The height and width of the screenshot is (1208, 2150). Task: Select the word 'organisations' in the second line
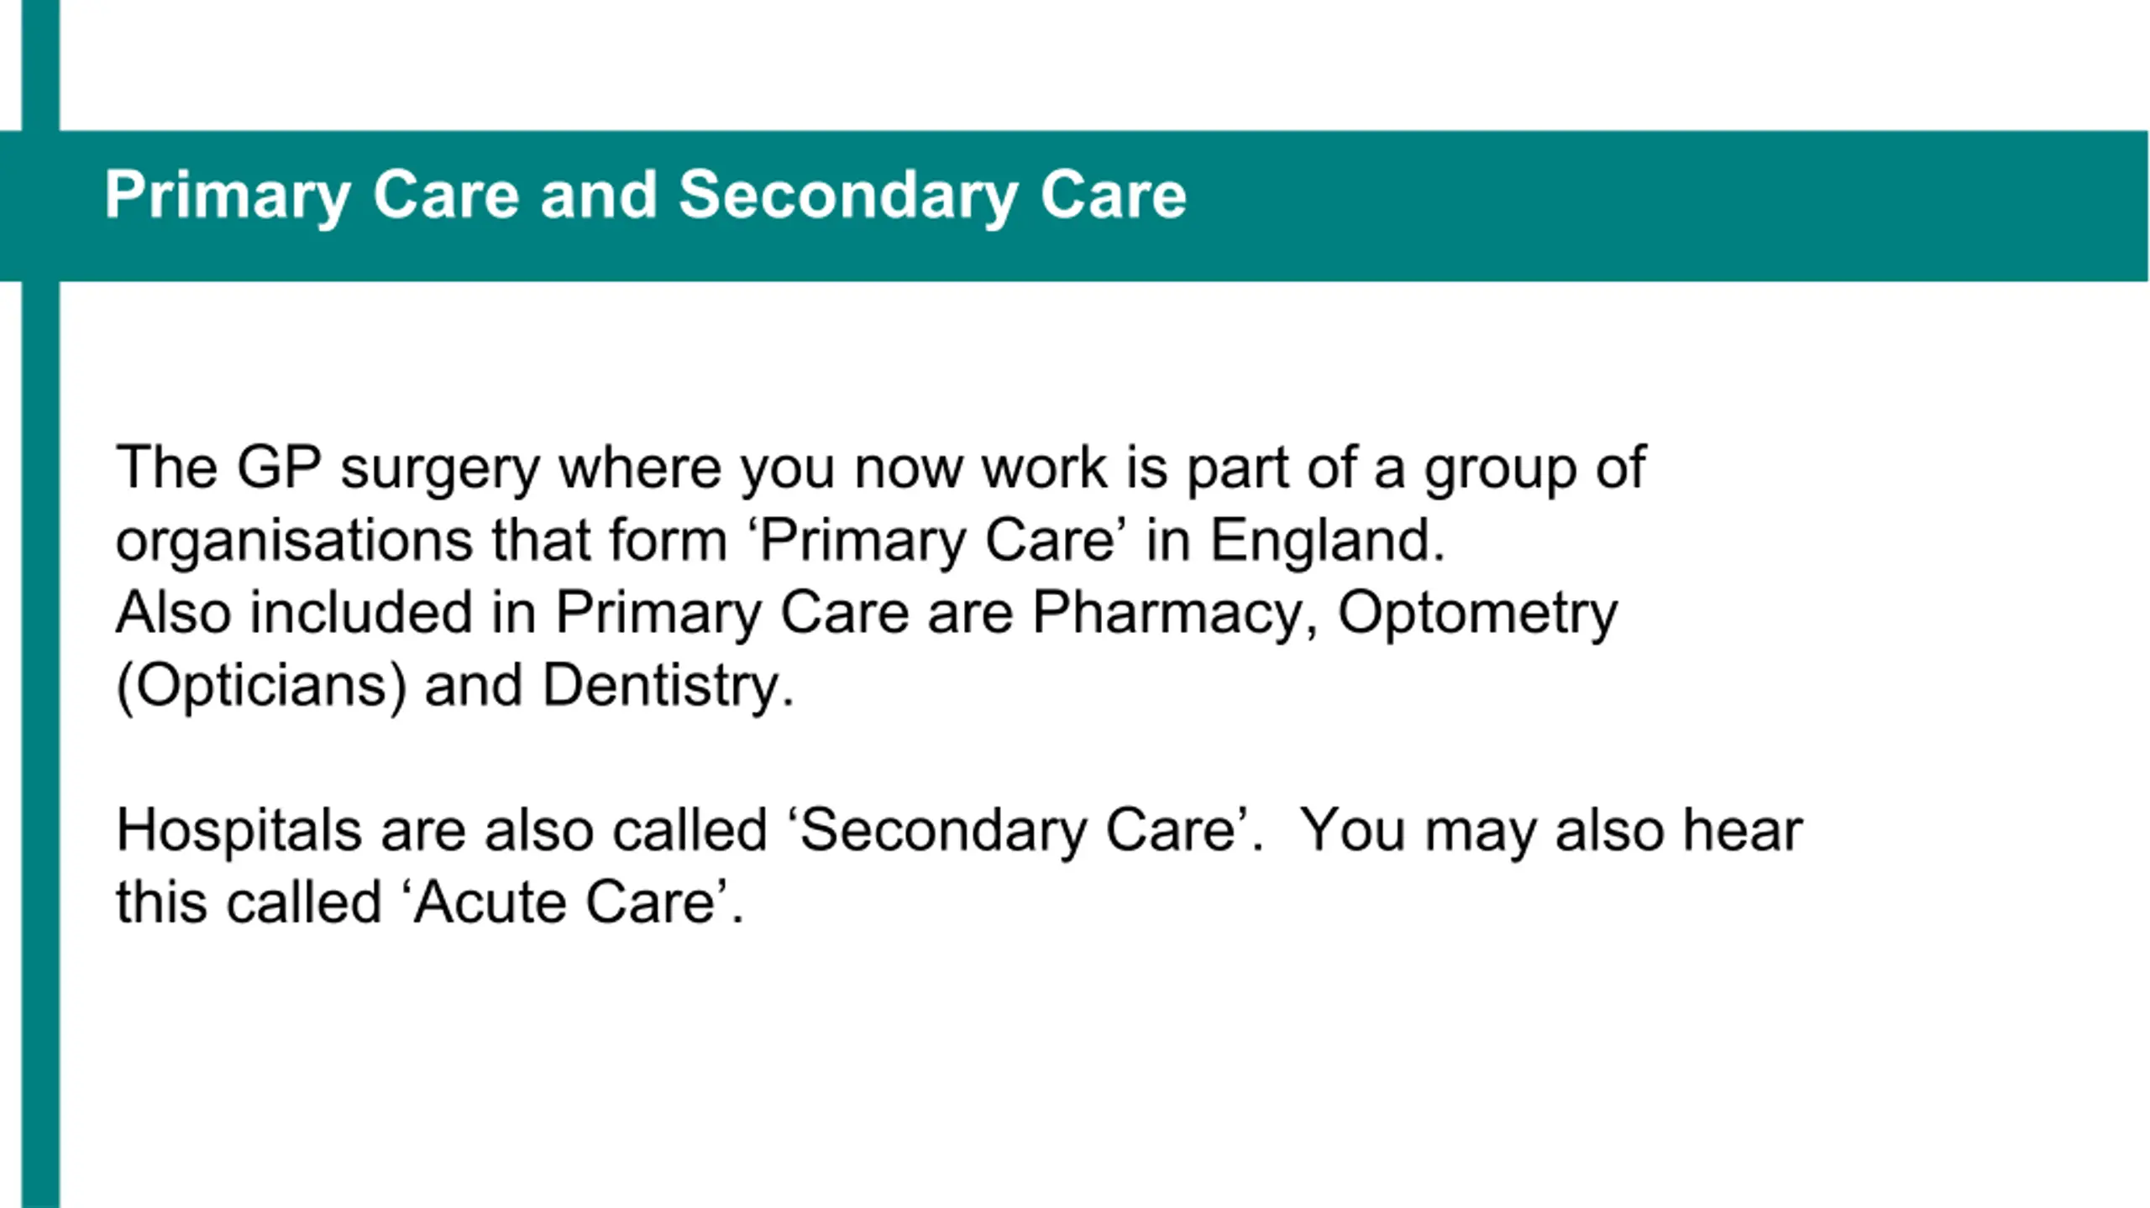(294, 541)
